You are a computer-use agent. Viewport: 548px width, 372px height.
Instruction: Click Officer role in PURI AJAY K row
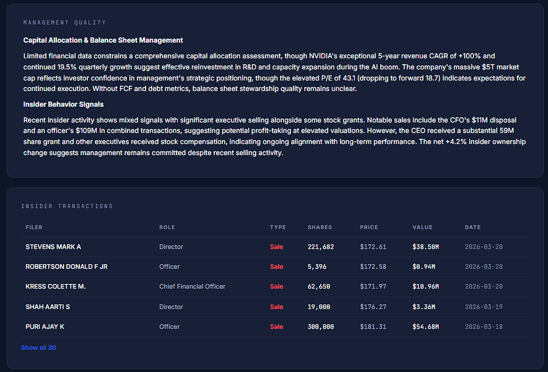pyautogui.click(x=170, y=327)
